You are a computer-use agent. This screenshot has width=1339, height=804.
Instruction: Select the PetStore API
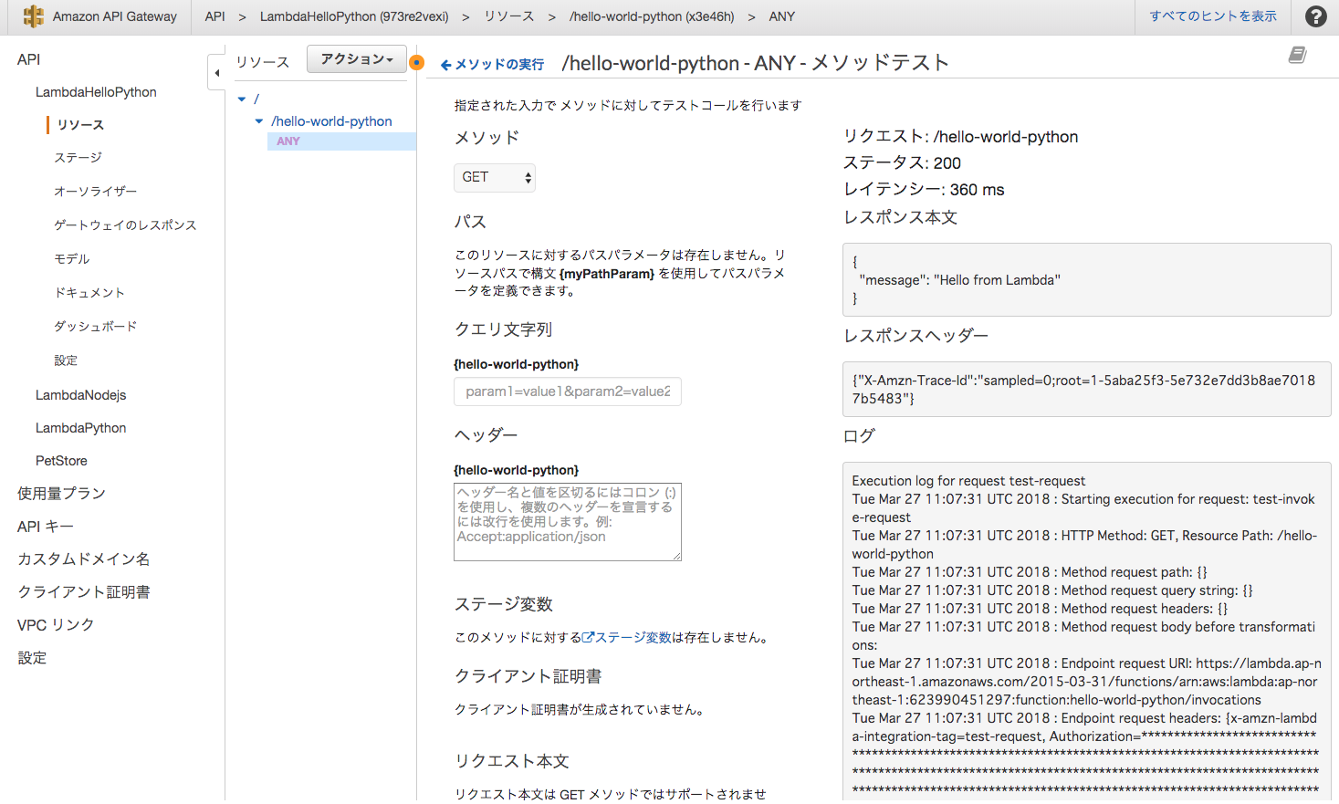[61, 461]
